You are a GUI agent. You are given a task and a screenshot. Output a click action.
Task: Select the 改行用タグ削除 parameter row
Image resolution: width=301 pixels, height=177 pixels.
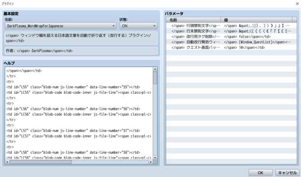click(231, 37)
